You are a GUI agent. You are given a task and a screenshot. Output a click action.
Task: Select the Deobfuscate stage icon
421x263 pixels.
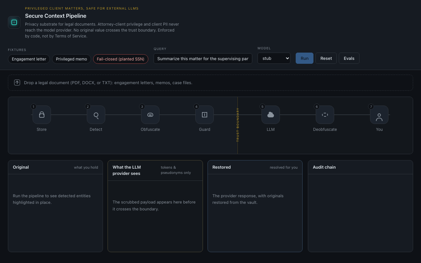(325, 115)
